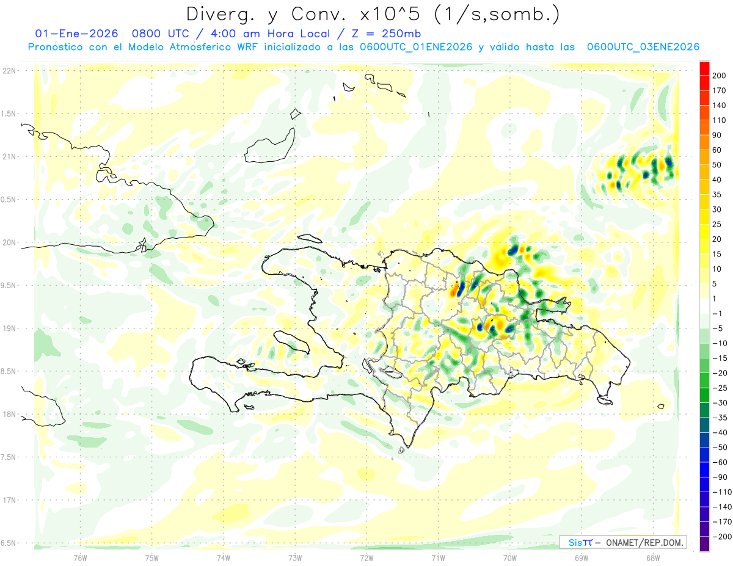This screenshot has width=733, height=566.
Task: Click the white swatch between 1 and -1
Action: coord(704,306)
